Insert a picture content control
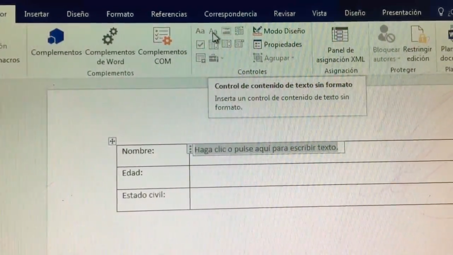The image size is (453, 255). pyautogui.click(x=226, y=31)
